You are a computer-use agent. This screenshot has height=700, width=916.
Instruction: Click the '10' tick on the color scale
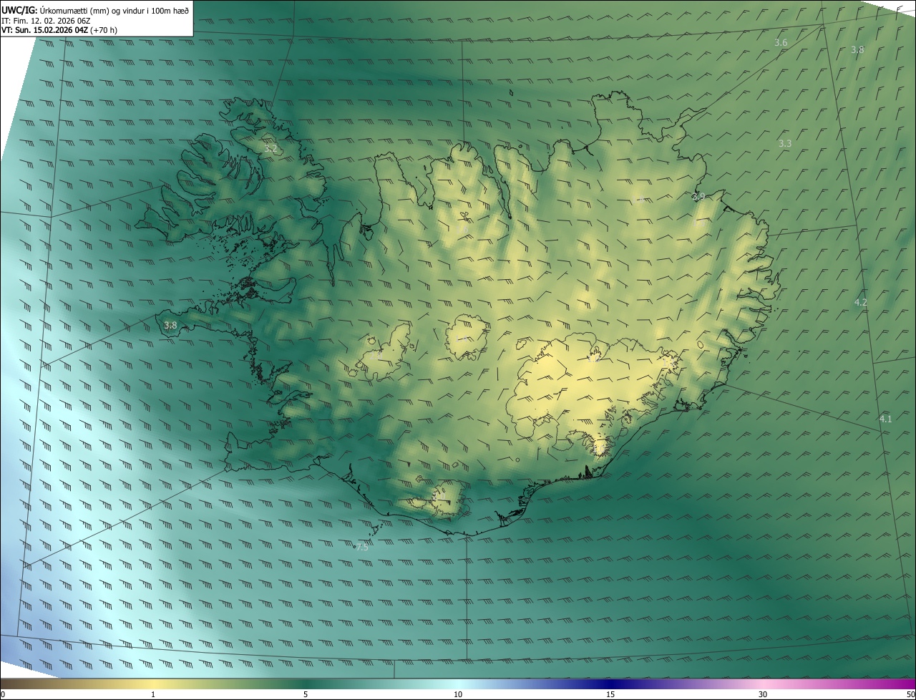(458, 695)
